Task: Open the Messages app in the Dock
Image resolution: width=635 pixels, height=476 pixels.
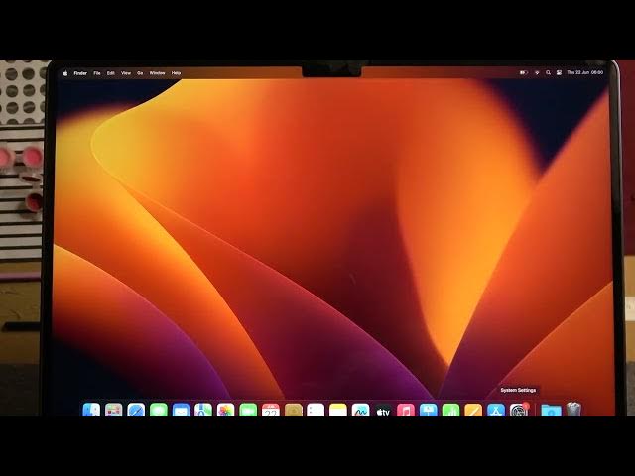Action: [159, 410]
